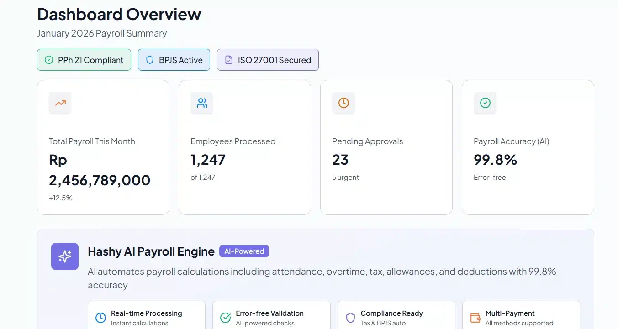Image resolution: width=618 pixels, height=329 pixels.
Task: Click the Pending Approvals label
Action: tap(368, 141)
